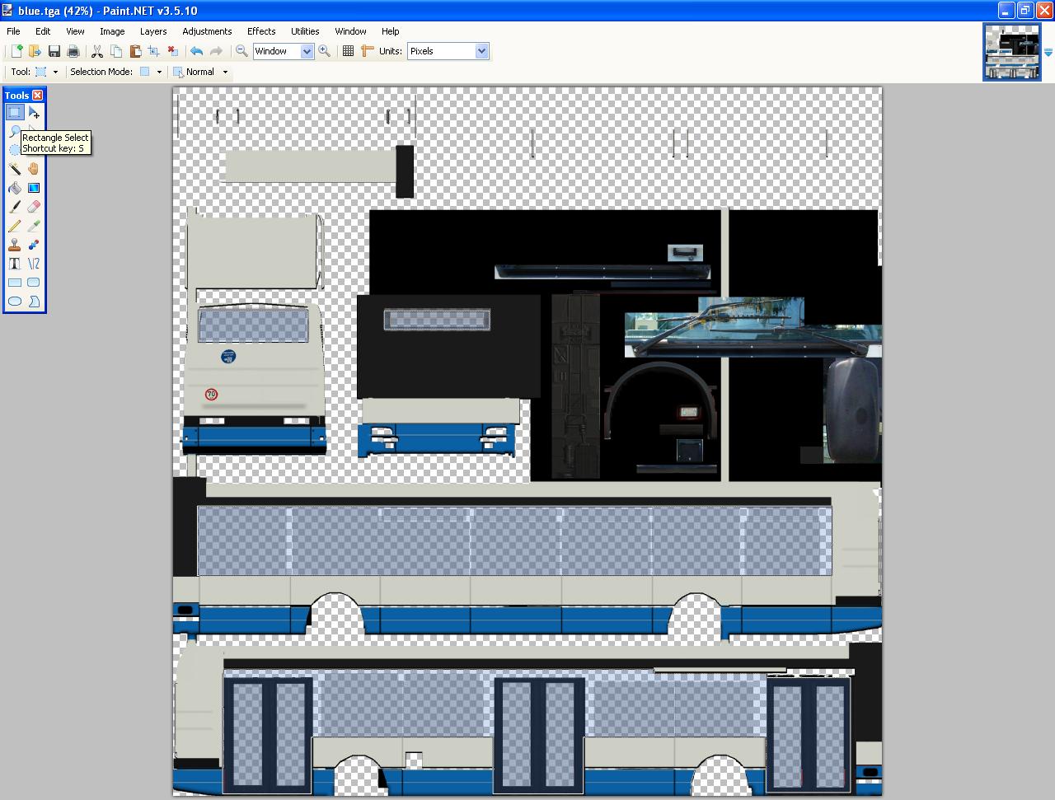Toggle the rulers display
The image size is (1055, 800).
[368, 51]
